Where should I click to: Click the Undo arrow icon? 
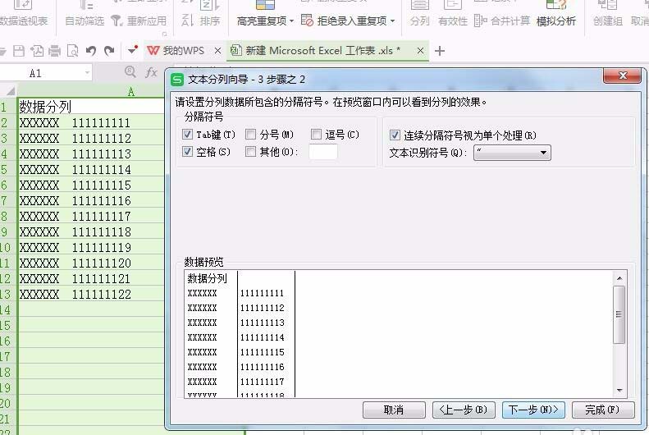[90, 51]
